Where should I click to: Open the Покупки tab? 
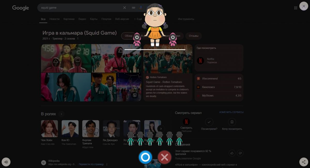[106, 19]
